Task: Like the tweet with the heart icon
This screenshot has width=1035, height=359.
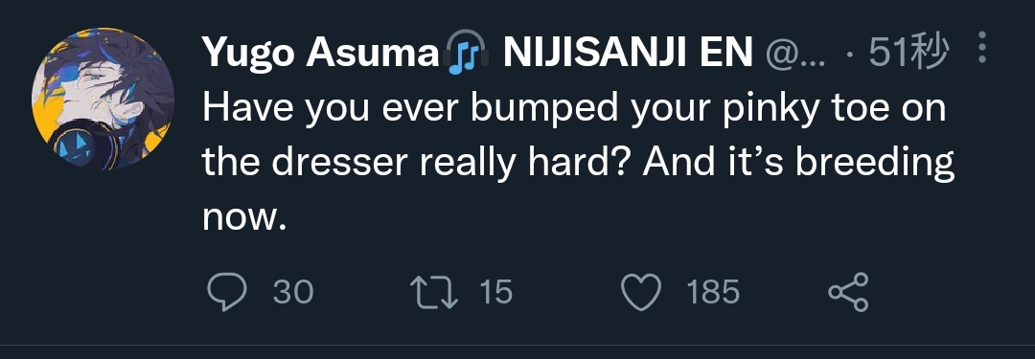Action: point(641,292)
